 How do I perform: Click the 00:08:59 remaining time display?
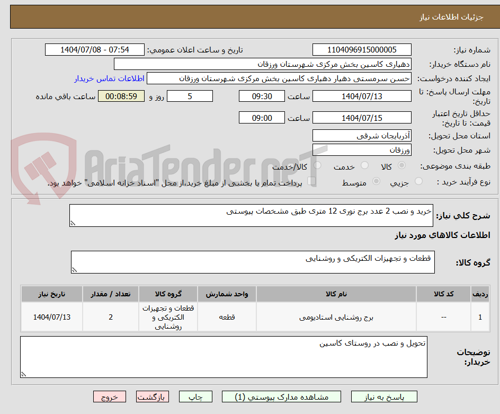(121, 96)
